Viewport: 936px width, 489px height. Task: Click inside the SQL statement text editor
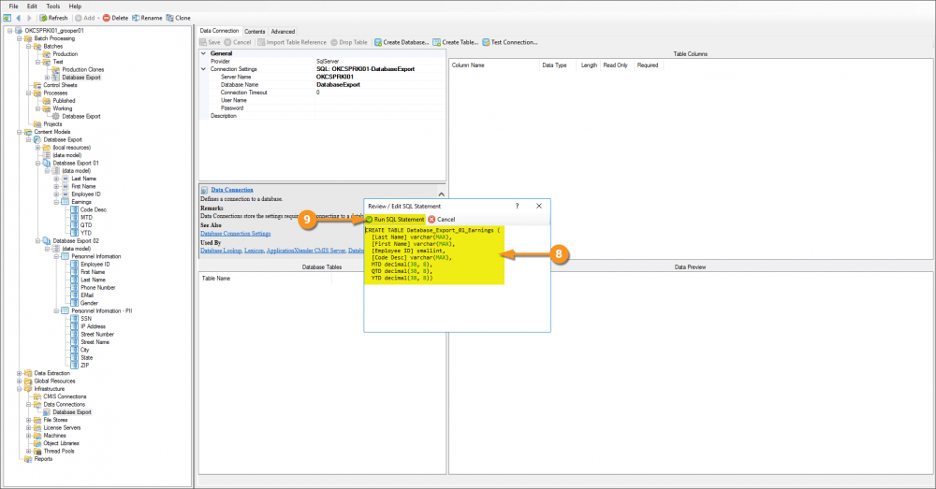pyautogui.click(x=458, y=279)
